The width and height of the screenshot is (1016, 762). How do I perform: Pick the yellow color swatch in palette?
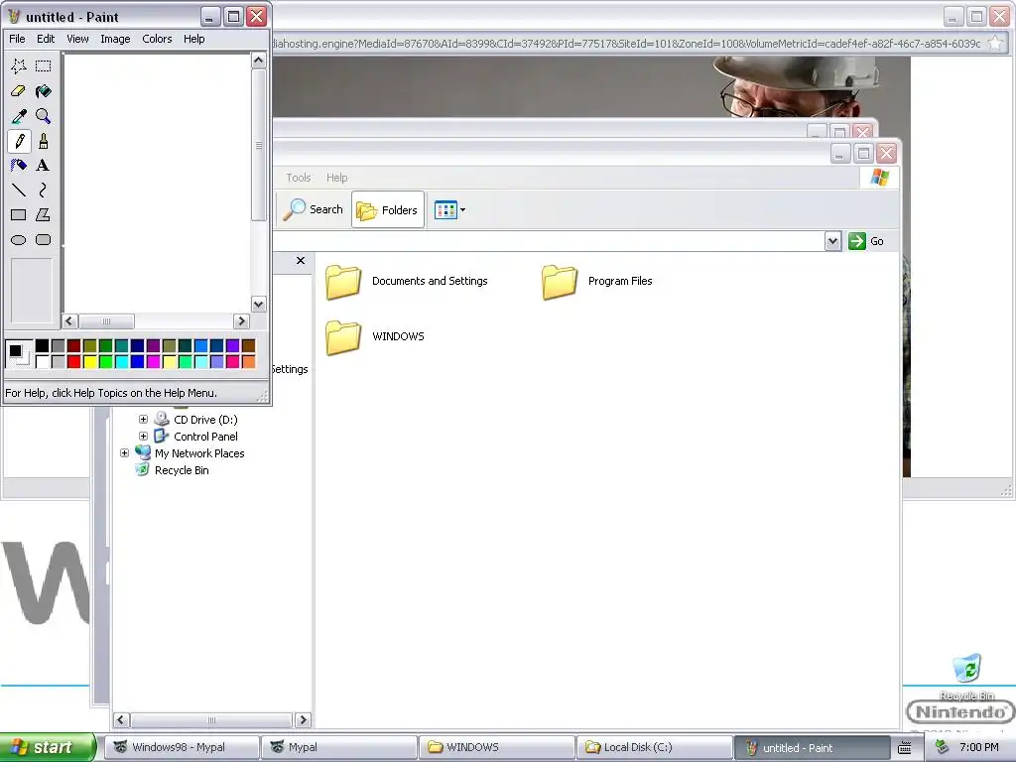(x=90, y=361)
